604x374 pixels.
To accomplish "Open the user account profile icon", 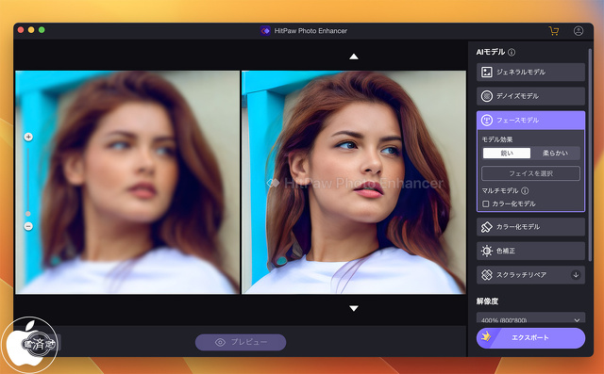I will click(x=579, y=31).
